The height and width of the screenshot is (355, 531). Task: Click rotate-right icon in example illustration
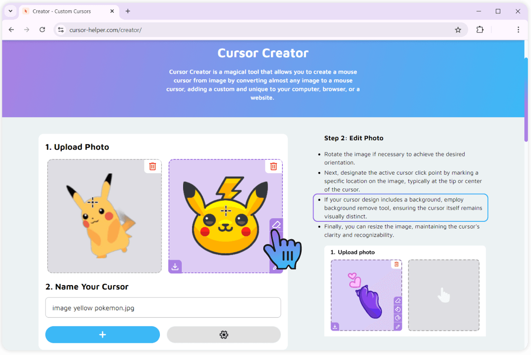(398, 318)
